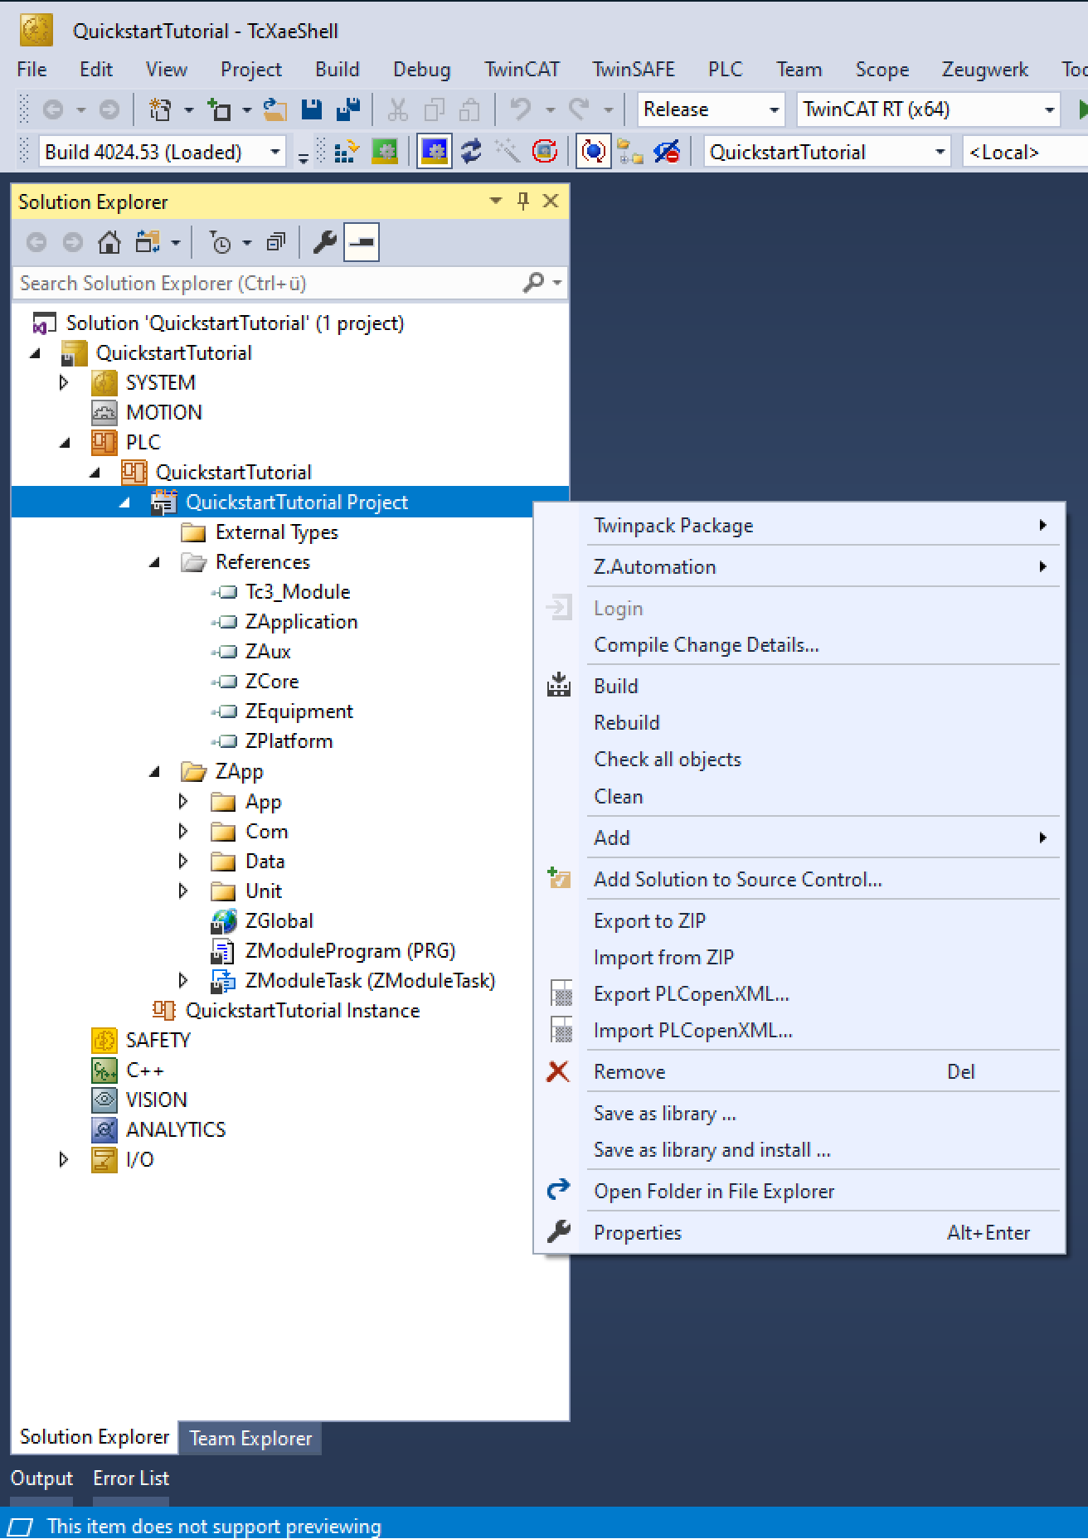1088x1539 pixels.
Task: Click the Pending Changes Filter clock icon
Action: 221,243
